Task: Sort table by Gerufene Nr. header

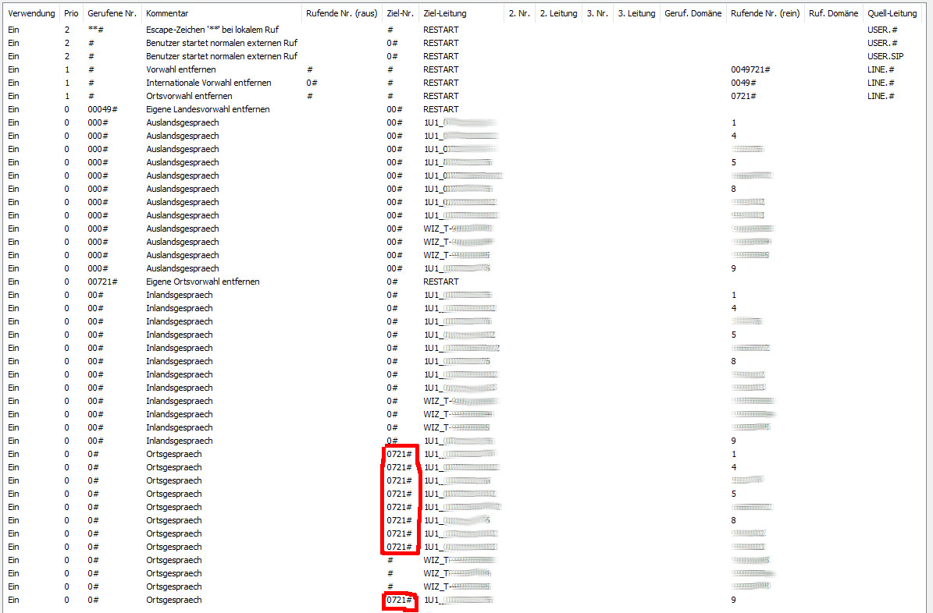Action: (111, 13)
